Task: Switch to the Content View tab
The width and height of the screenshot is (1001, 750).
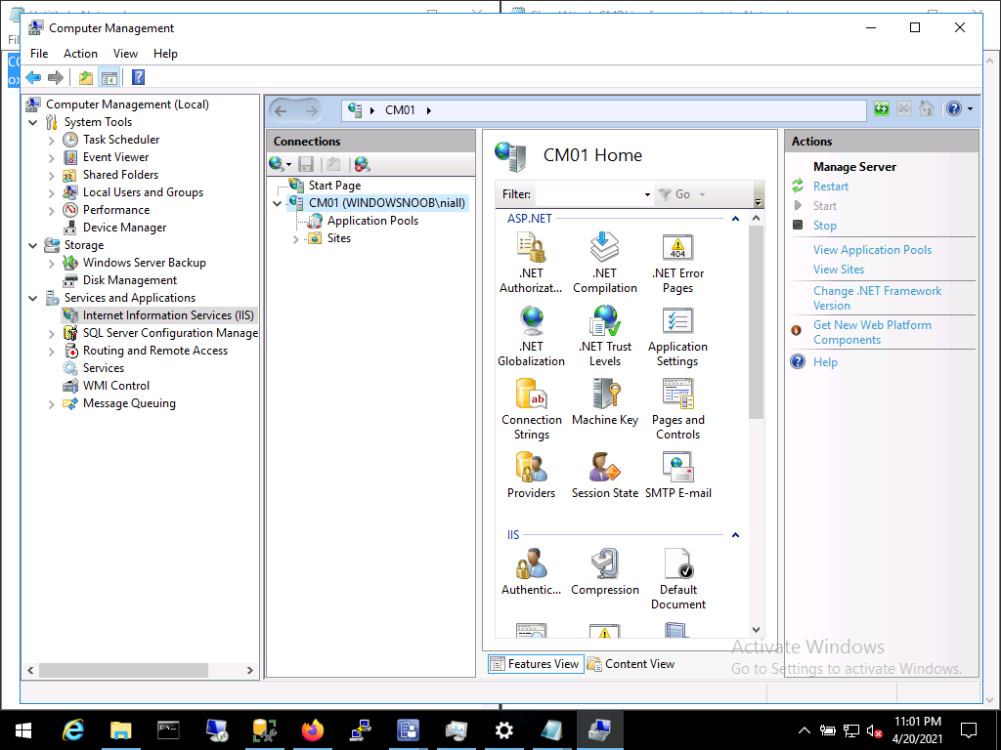Action: [x=631, y=664]
